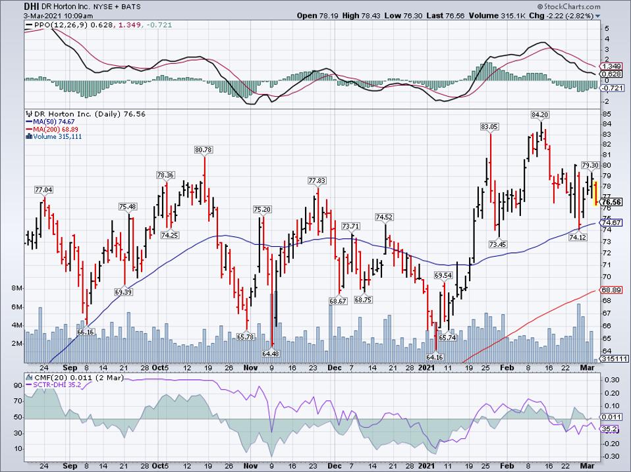631x472 pixels.
Task: Click the blue MA(50) line swatch
Action: click(x=28, y=122)
